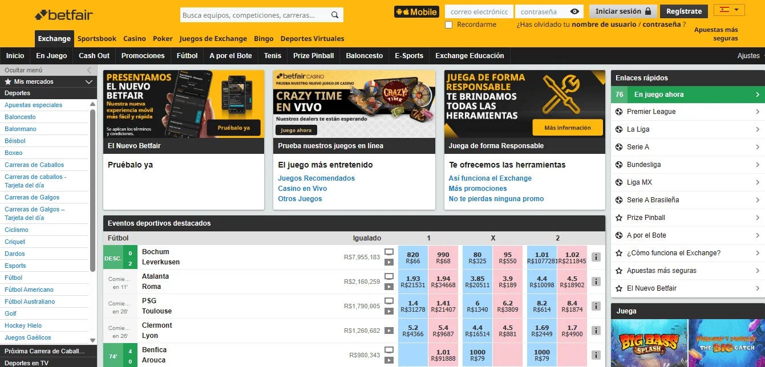Switch to Deportes Virtuales tab
This screenshot has height=367, width=765.
coord(312,39)
